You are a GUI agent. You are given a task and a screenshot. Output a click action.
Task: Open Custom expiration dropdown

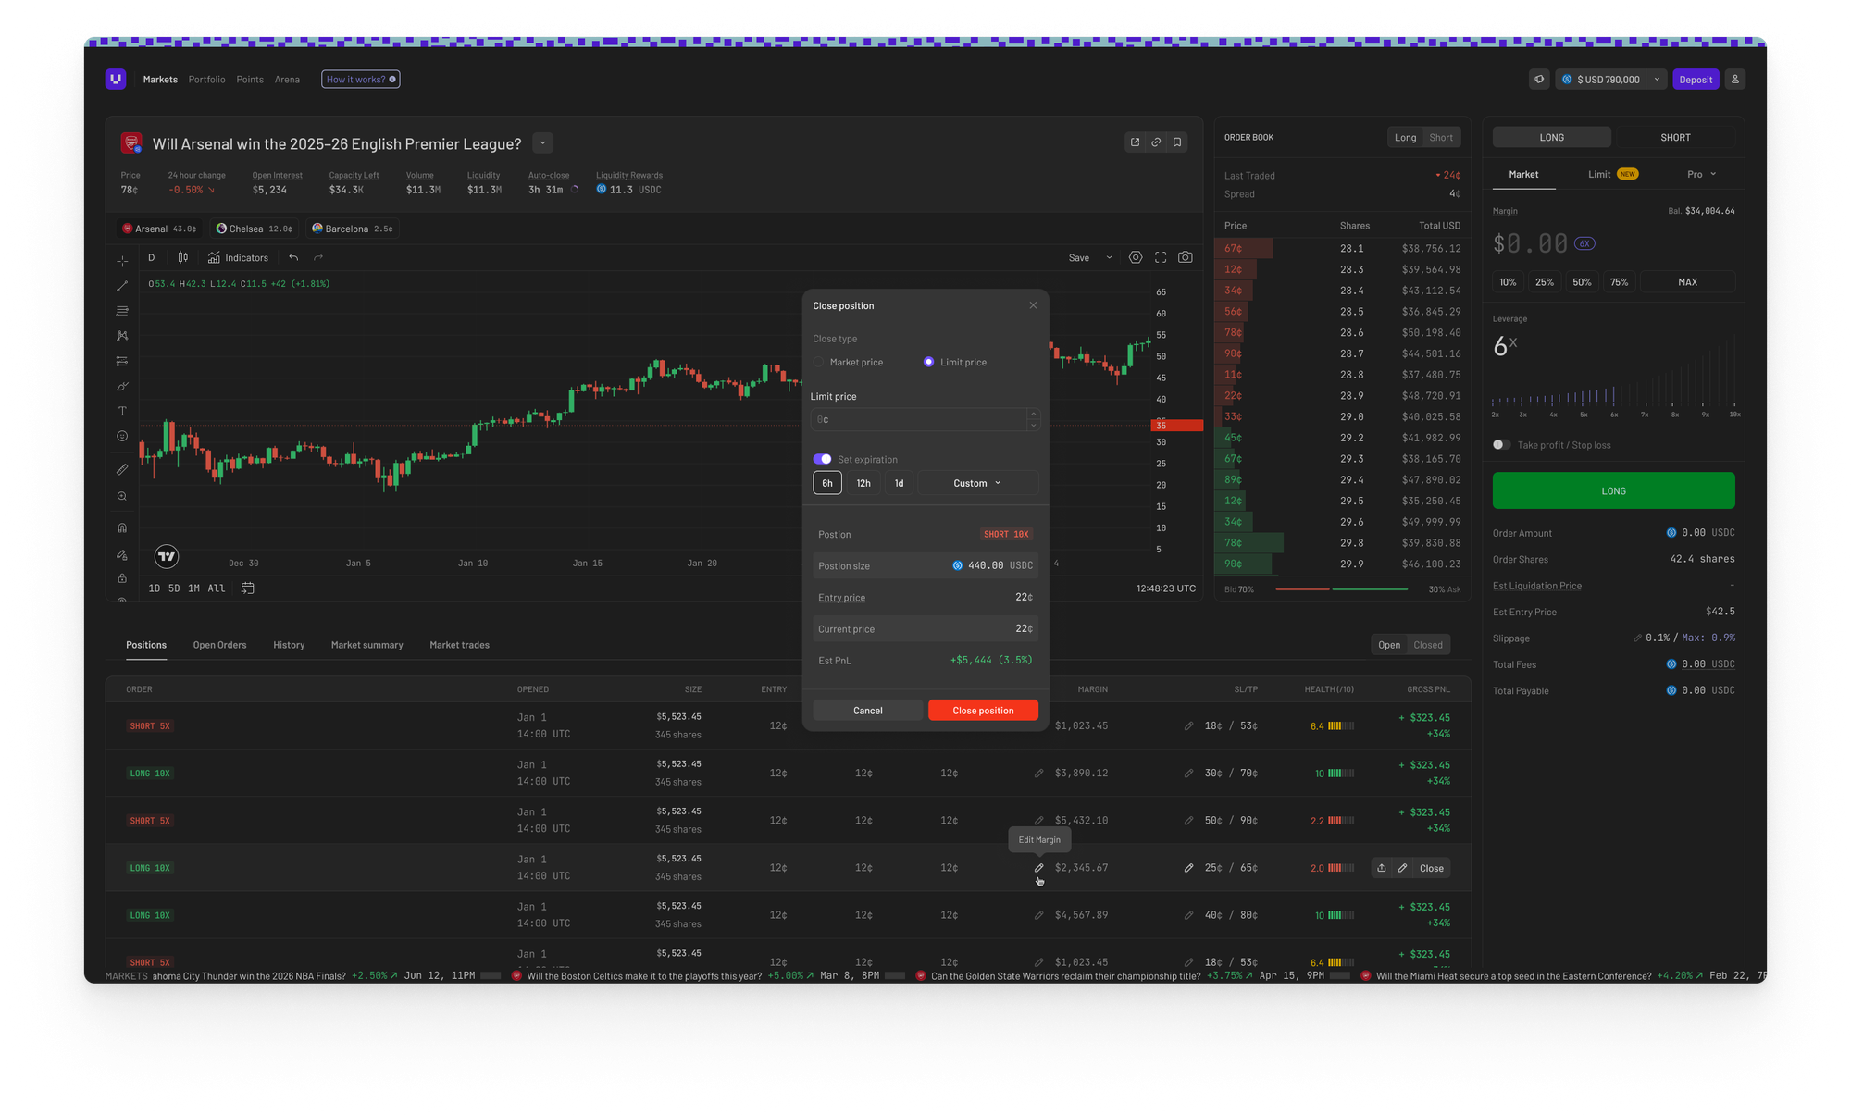977,483
